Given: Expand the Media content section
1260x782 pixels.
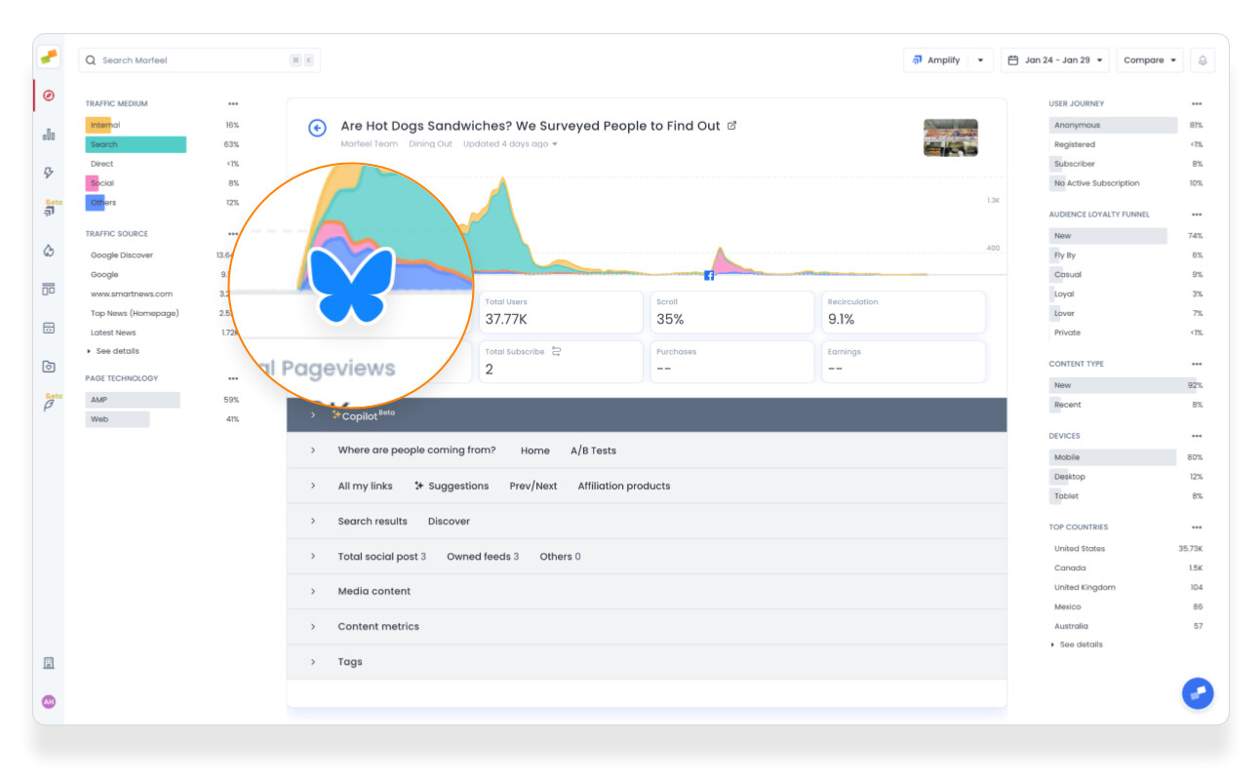Looking at the screenshot, I should pos(374,591).
